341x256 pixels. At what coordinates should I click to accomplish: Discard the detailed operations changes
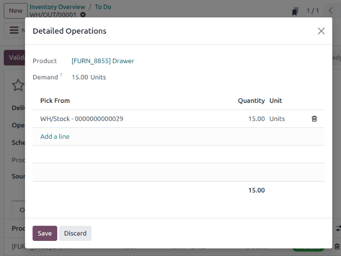[75, 233]
